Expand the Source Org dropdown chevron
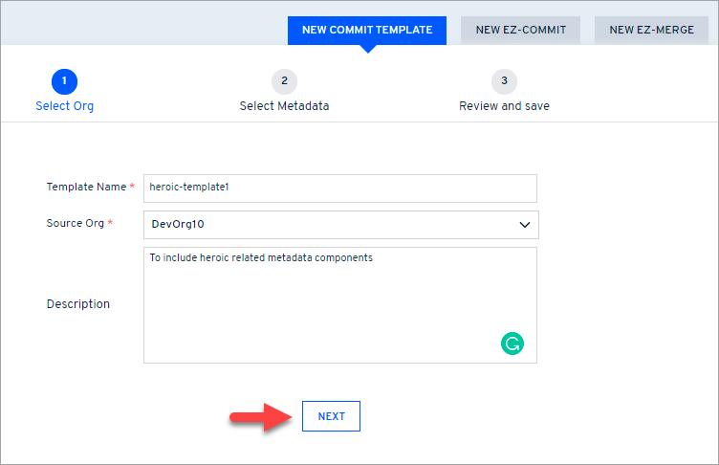This screenshot has height=465, width=719. [x=524, y=225]
